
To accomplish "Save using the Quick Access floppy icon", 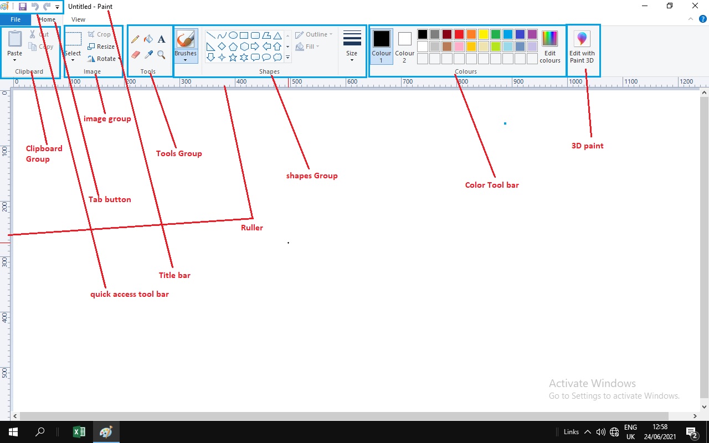I will click(23, 7).
